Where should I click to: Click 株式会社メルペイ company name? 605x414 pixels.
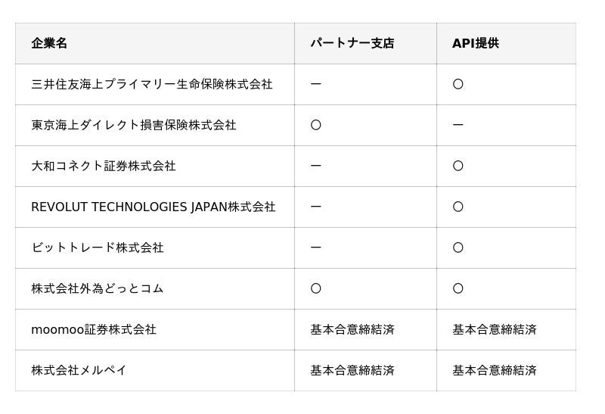coord(79,370)
